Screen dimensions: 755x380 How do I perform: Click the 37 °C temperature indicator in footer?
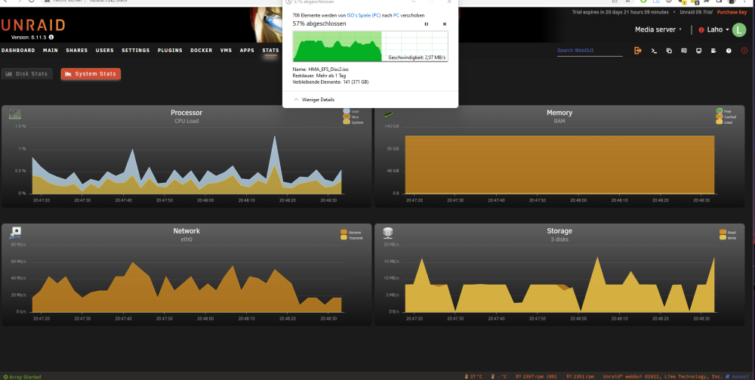pyautogui.click(x=473, y=377)
